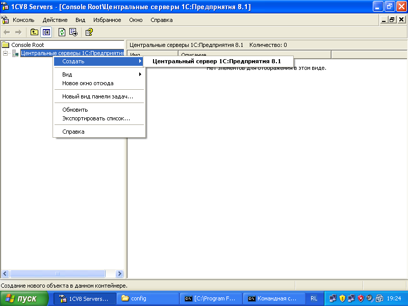The height and width of the screenshot is (306, 408).
Task: Open the Вид submenu arrow in context menu
Action: [140, 74]
